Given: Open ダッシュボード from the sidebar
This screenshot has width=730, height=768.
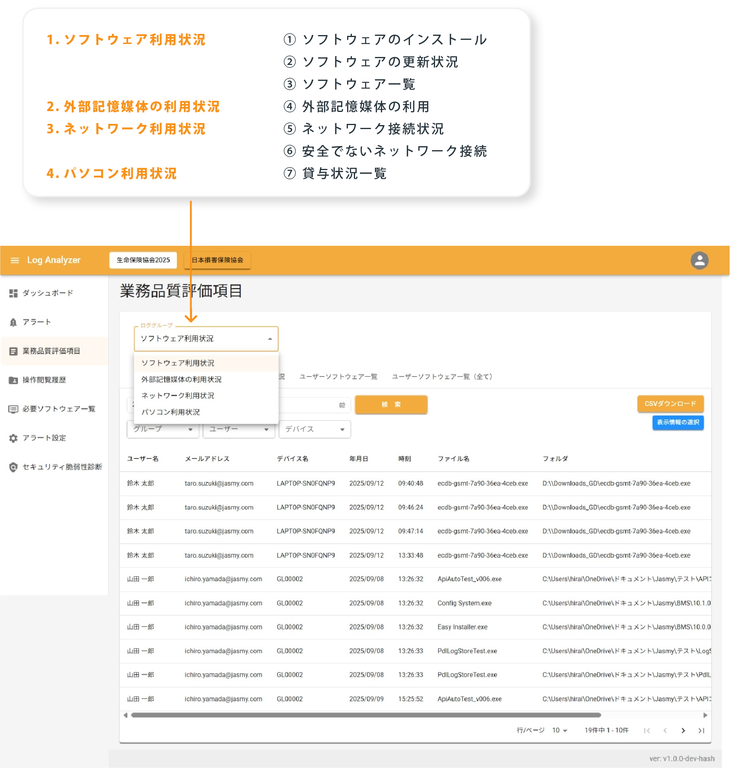Looking at the screenshot, I should 48,293.
